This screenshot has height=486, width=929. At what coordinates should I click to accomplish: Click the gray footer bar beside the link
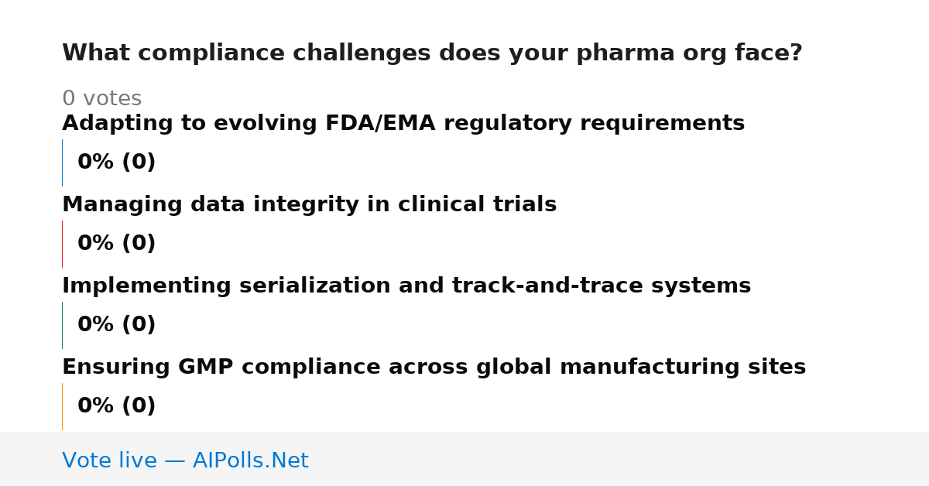pos(619,459)
